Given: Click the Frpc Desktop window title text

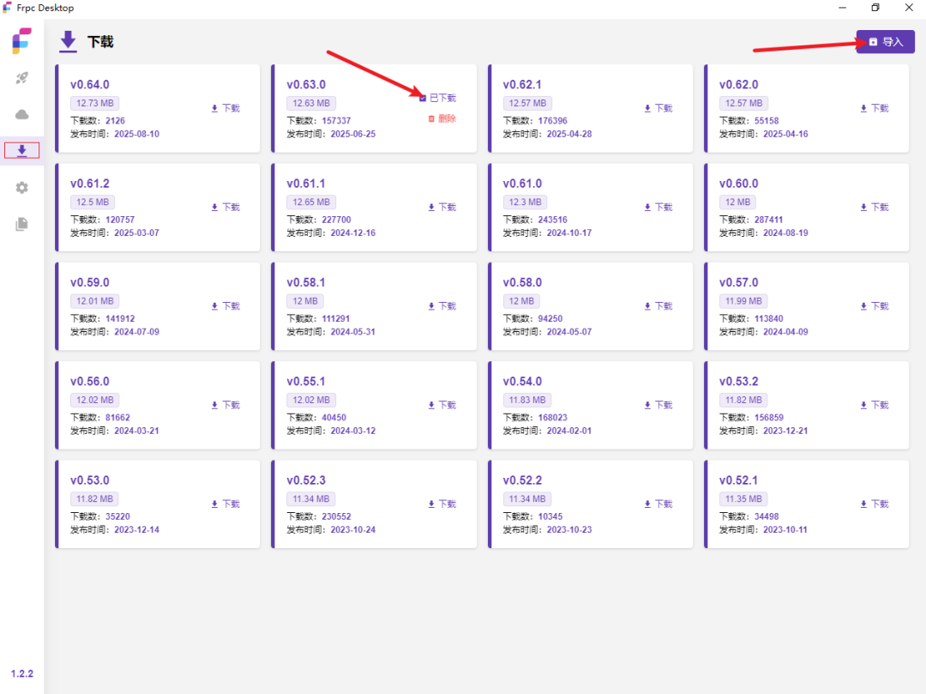Looking at the screenshot, I should (x=45, y=9).
